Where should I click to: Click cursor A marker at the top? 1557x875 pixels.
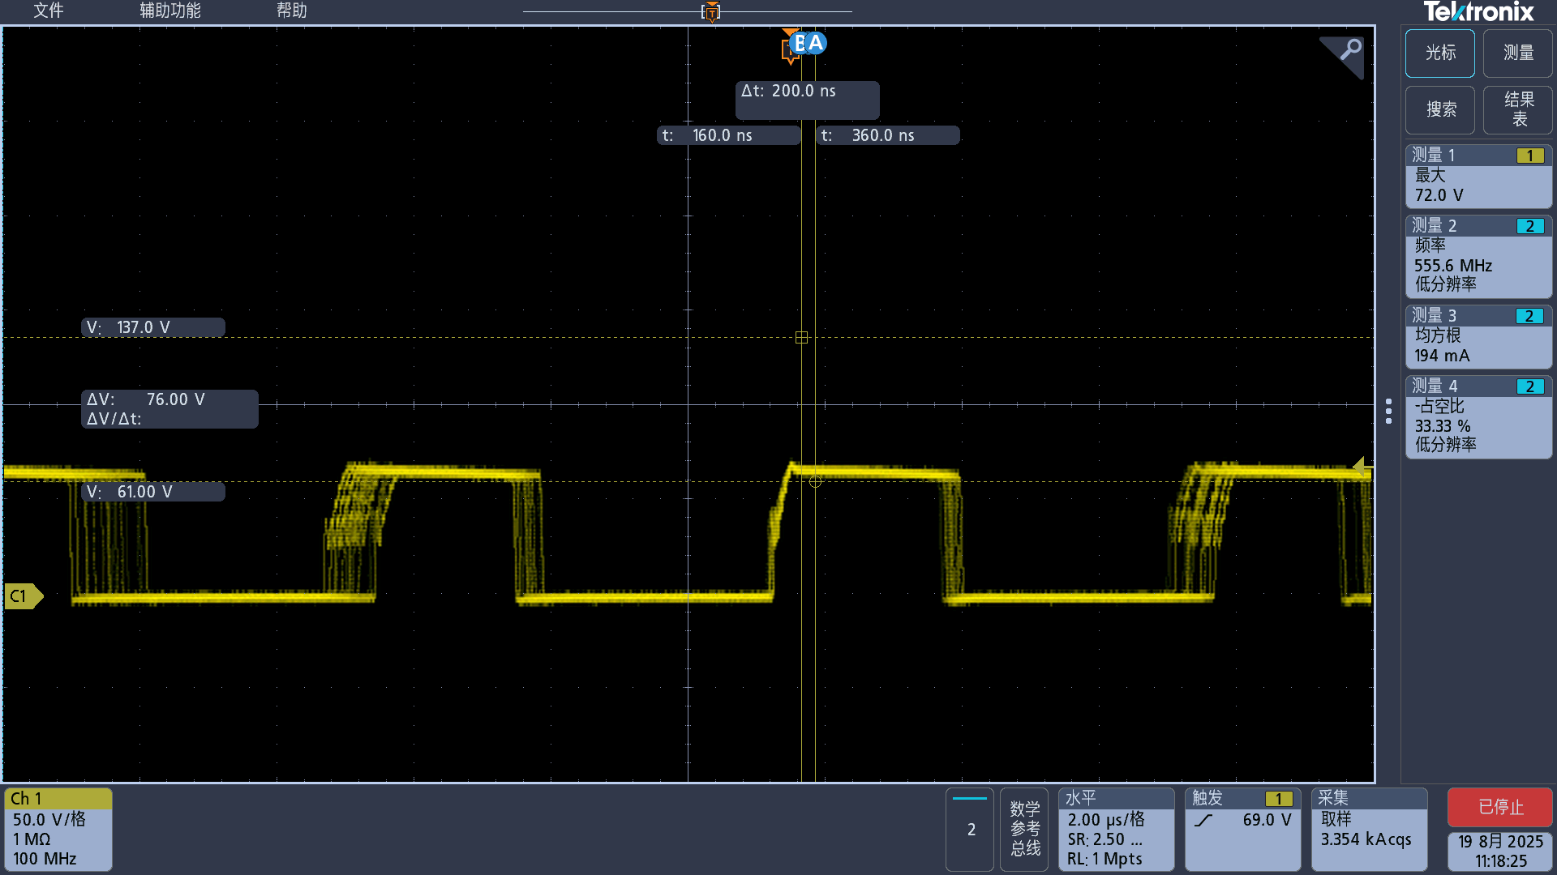coord(815,43)
